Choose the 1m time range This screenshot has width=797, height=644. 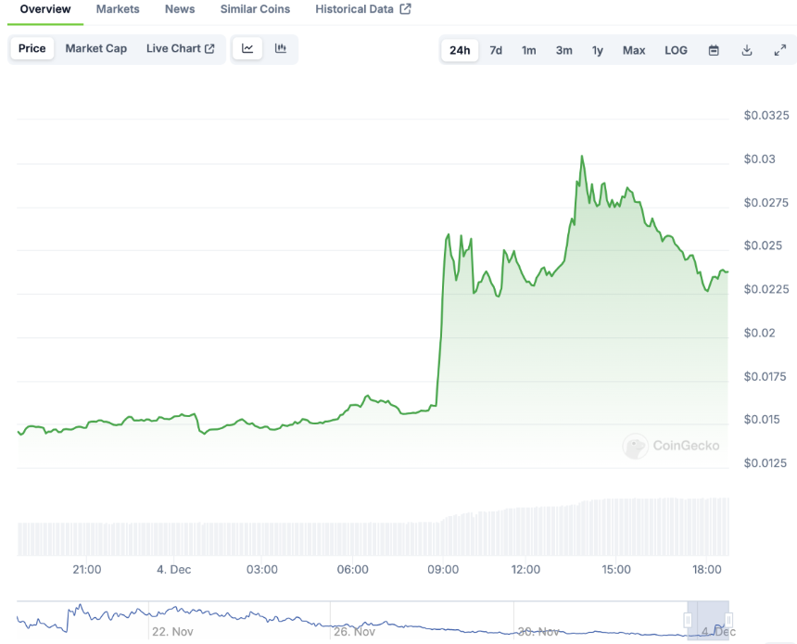point(528,50)
